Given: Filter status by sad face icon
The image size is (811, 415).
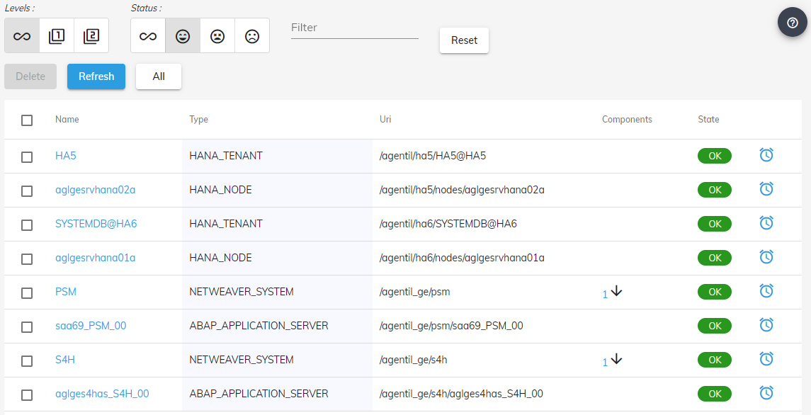Looking at the screenshot, I should click(x=252, y=35).
